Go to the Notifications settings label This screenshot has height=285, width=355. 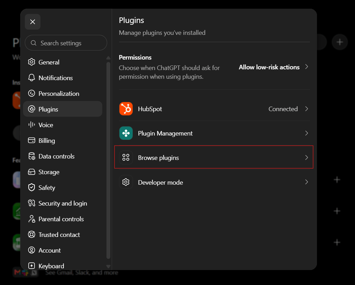(56, 78)
